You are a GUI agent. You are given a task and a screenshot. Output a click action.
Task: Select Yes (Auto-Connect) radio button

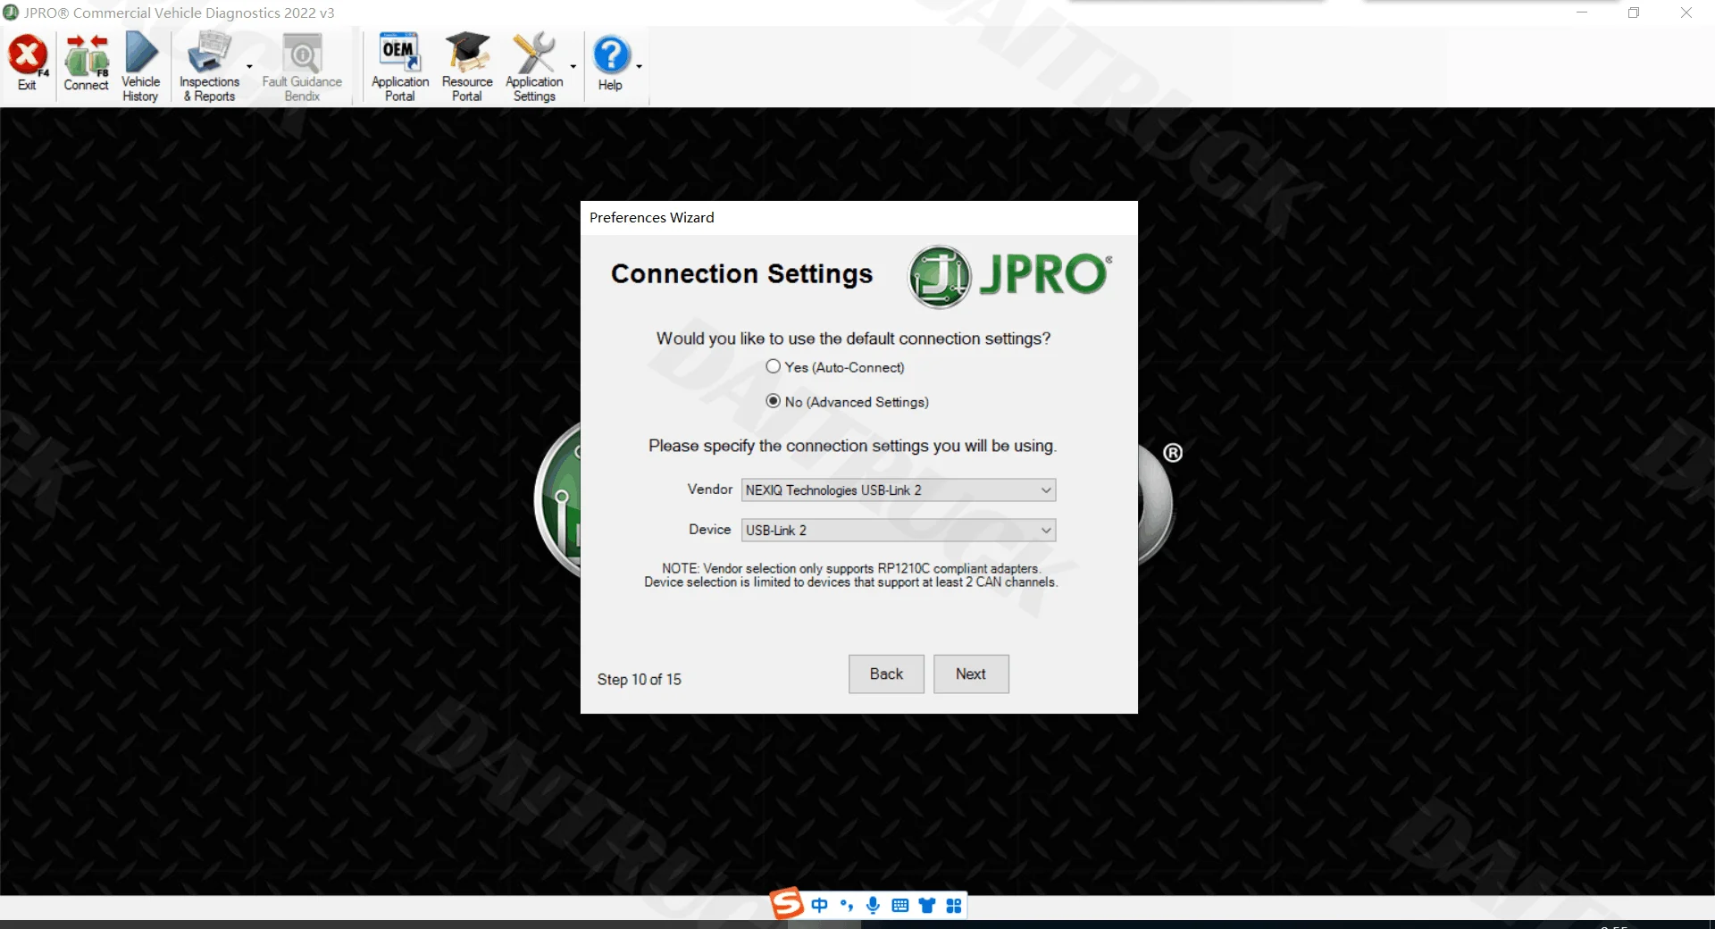[x=774, y=366]
